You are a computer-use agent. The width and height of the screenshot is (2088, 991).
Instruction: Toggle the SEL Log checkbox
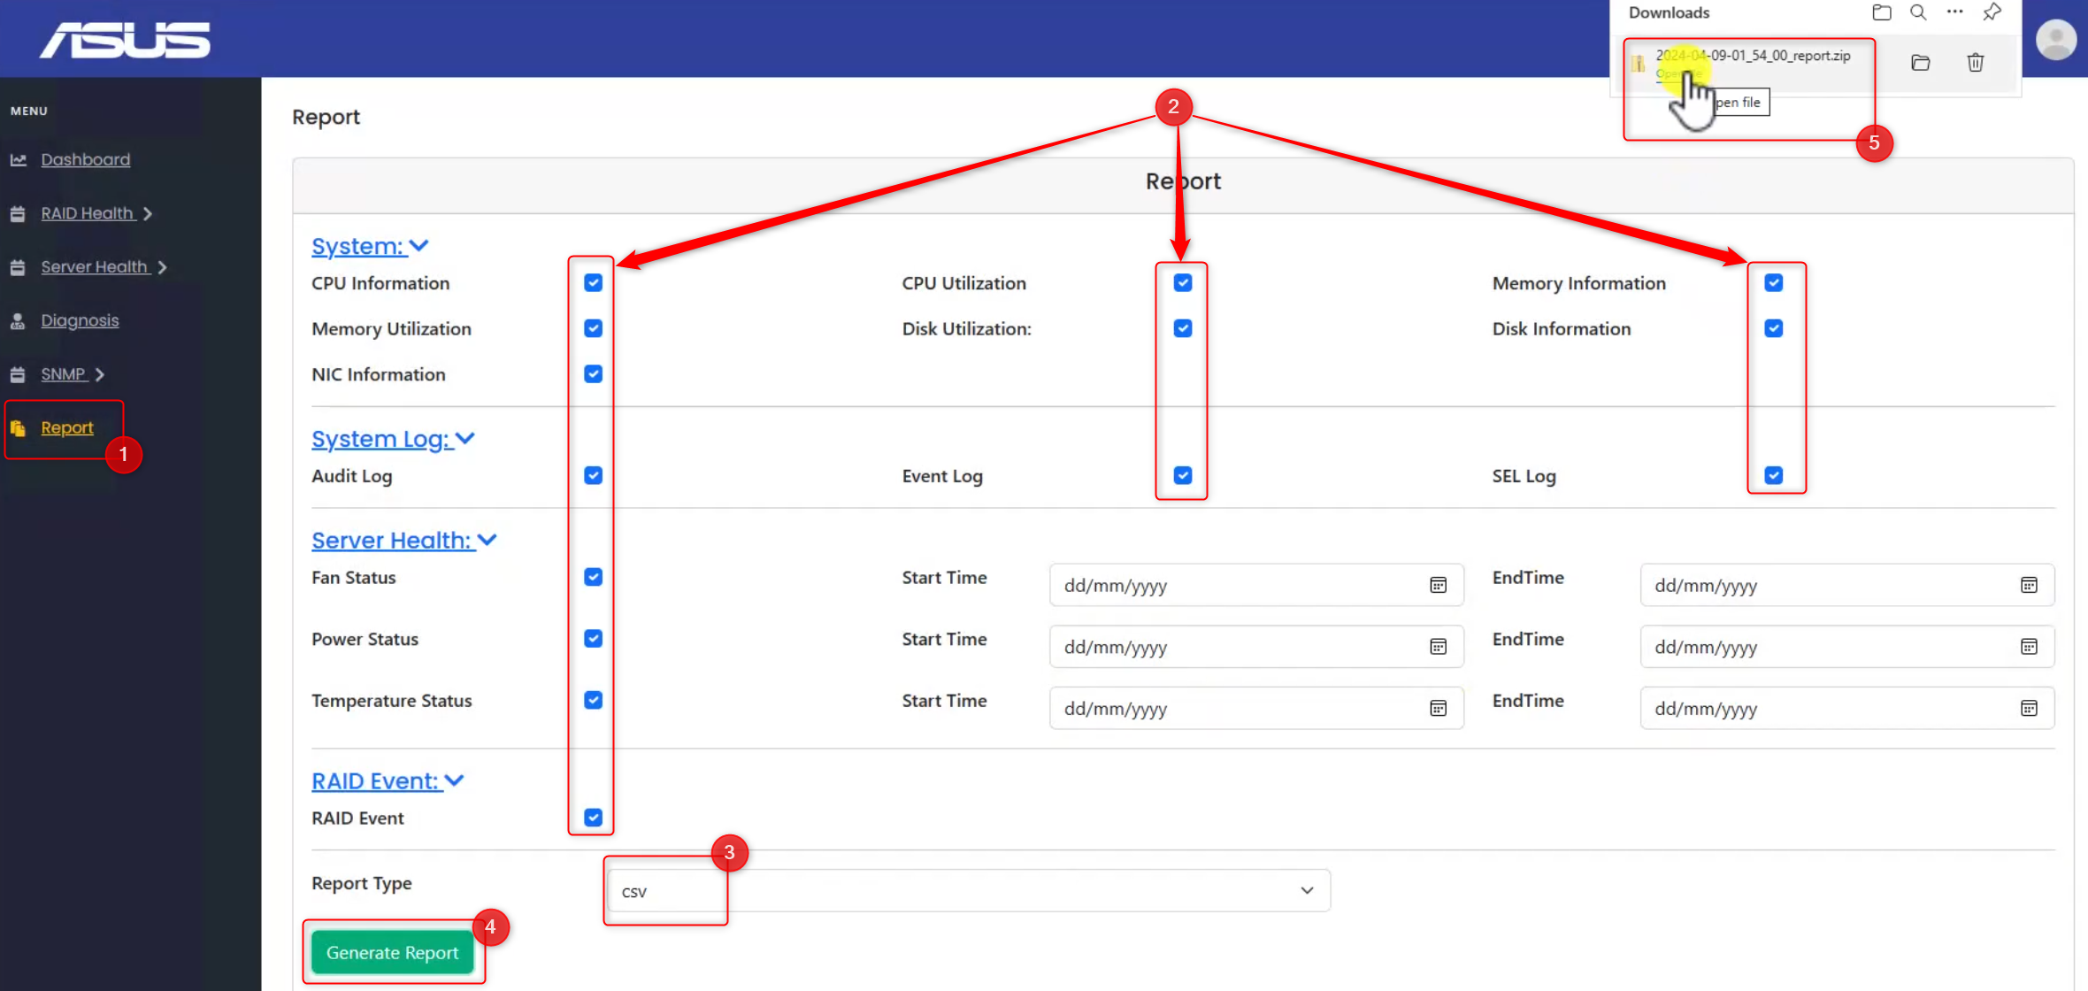click(1773, 476)
